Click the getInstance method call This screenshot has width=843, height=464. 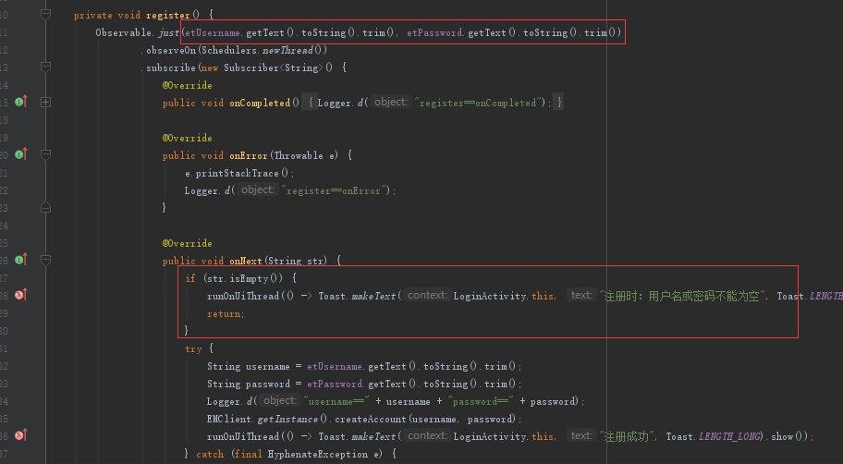click(x=287, y=419)
